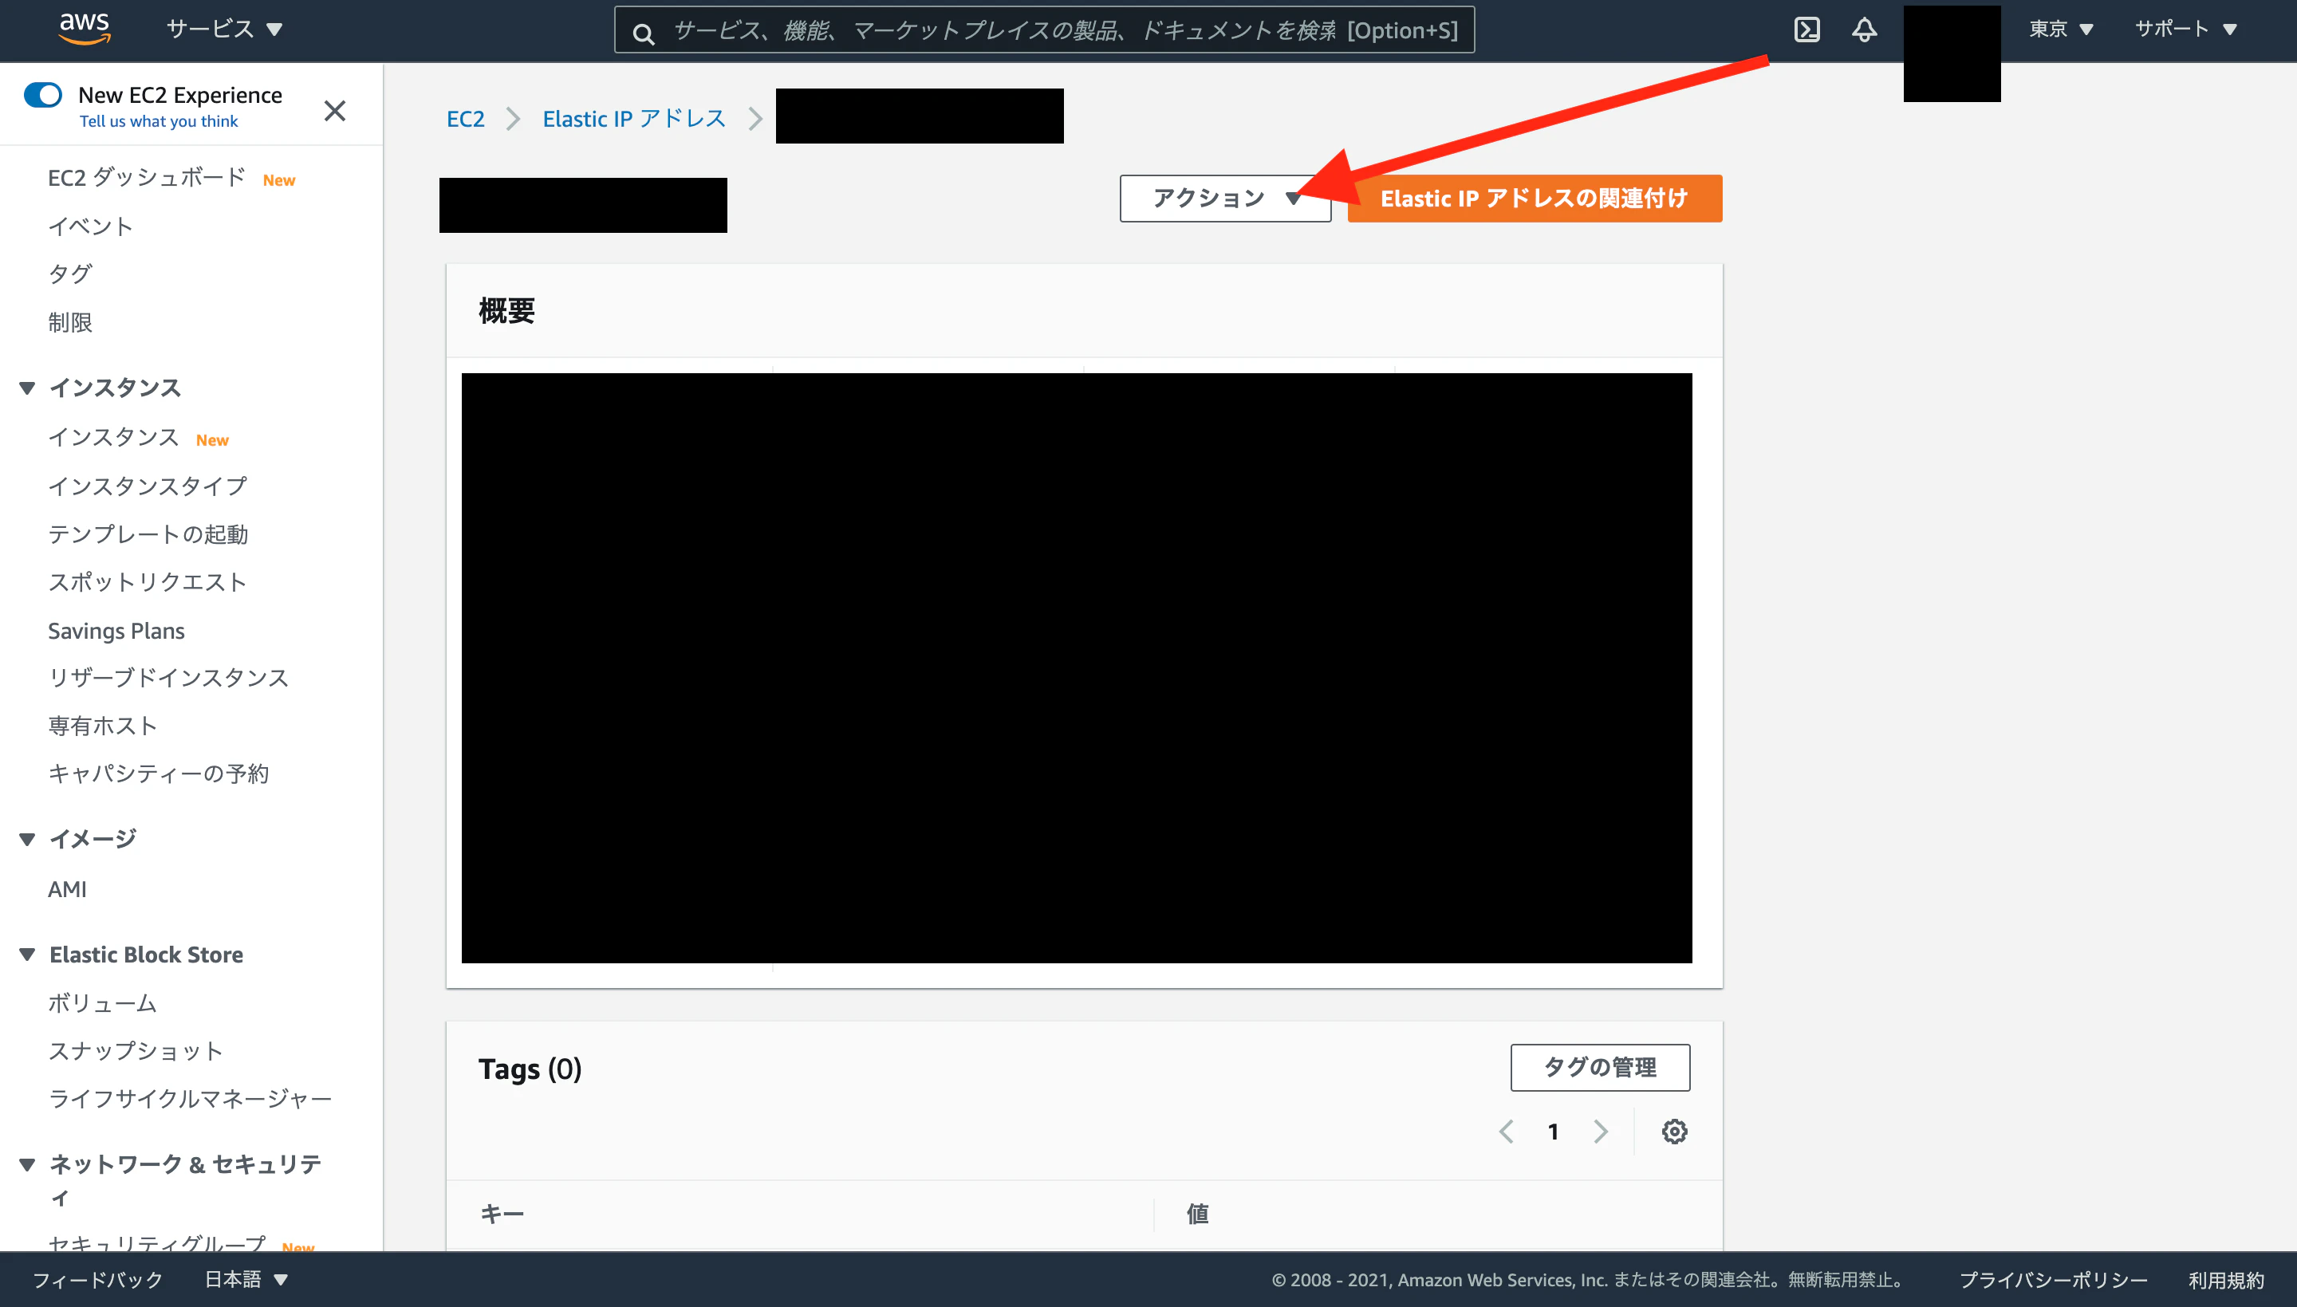Screen dimensions: 2297x1307
Task: Open the サポート dropdown menu
Action: (x=2185, y=29)
